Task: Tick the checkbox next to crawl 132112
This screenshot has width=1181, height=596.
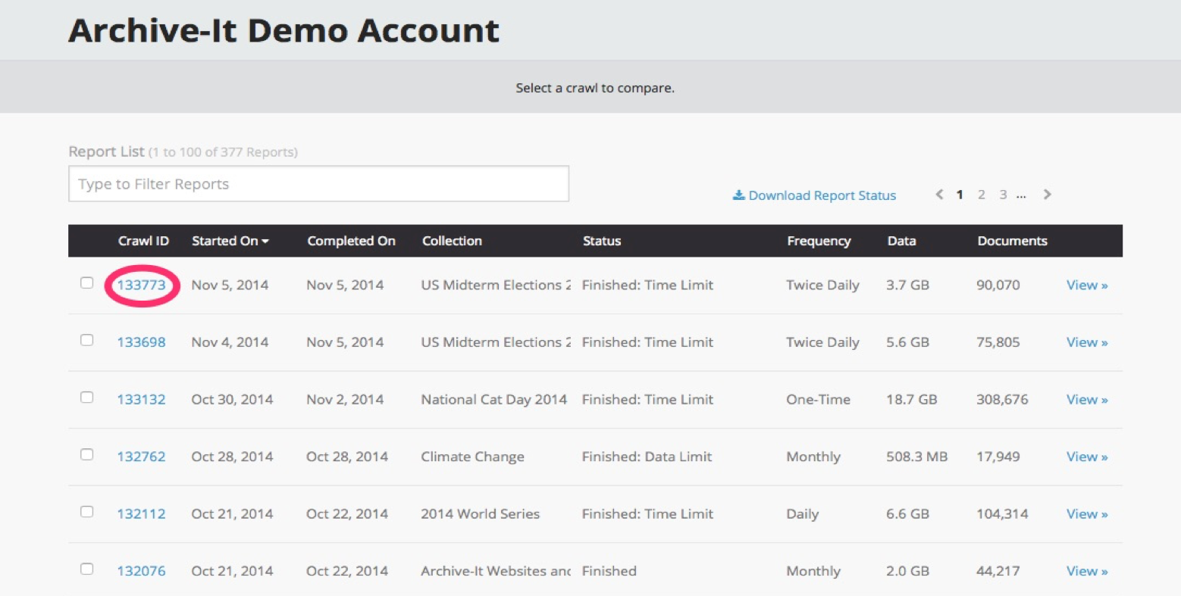Action: pyautogui.click(x=87, y=512)
